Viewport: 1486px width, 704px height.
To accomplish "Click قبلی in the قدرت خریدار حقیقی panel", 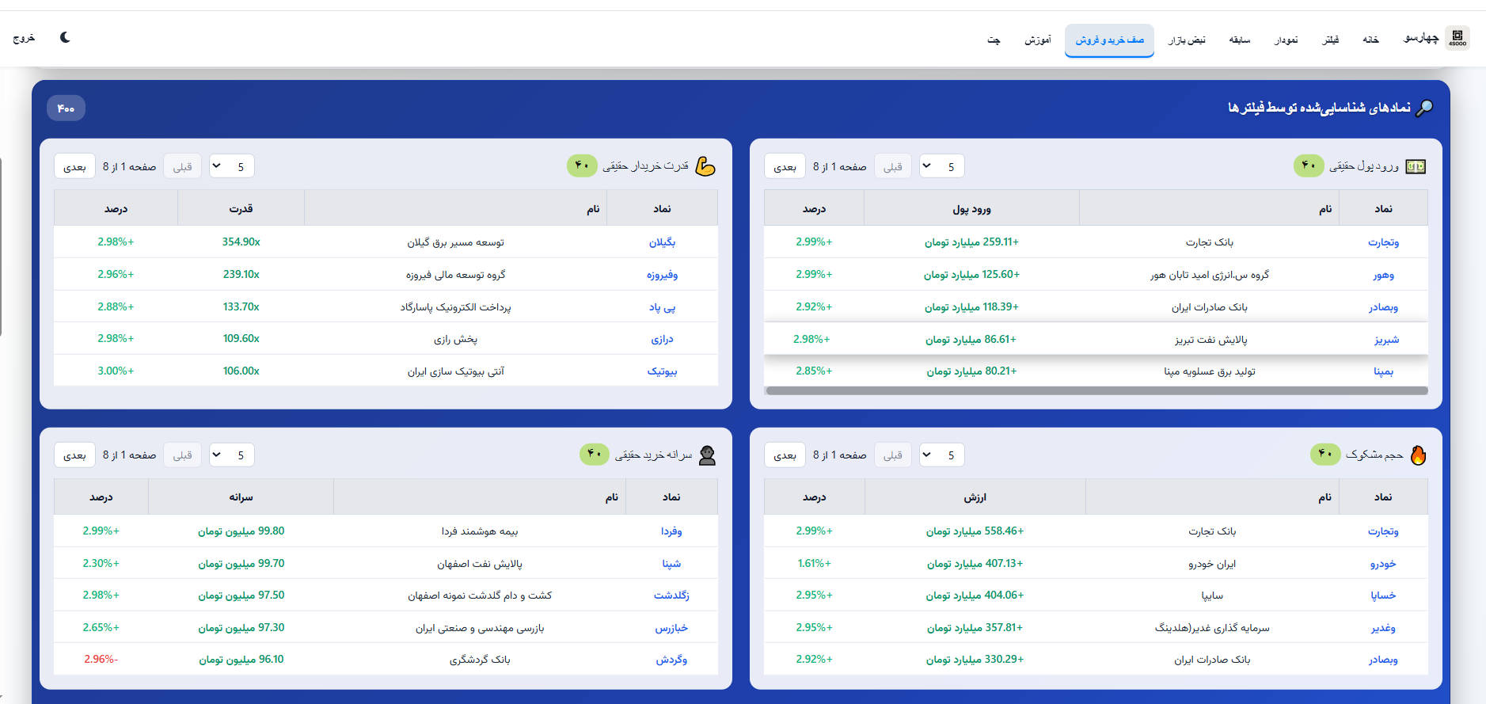I will coord(183,166).
